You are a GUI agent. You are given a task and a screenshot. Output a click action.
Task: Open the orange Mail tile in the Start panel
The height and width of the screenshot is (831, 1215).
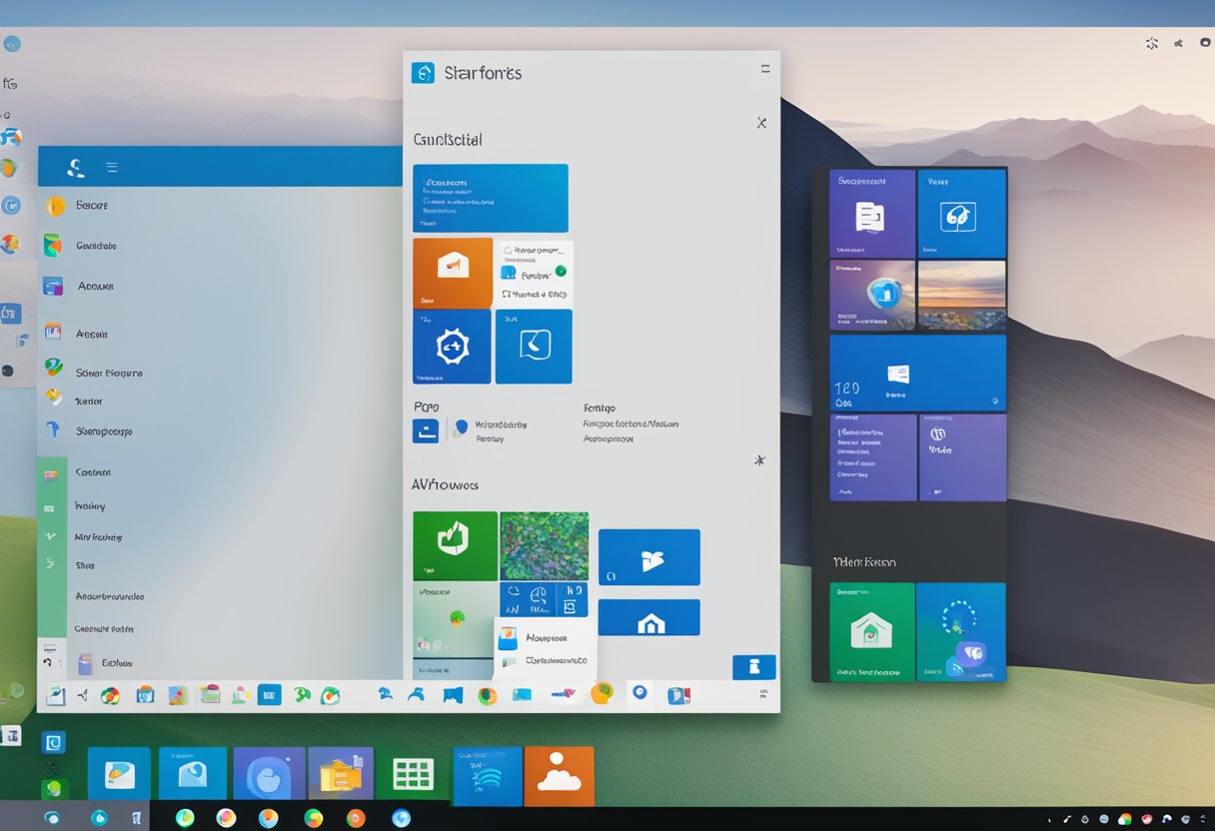coord(452,271)
